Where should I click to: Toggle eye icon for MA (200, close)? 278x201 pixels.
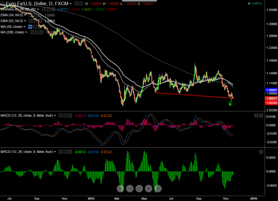point(32,32)
